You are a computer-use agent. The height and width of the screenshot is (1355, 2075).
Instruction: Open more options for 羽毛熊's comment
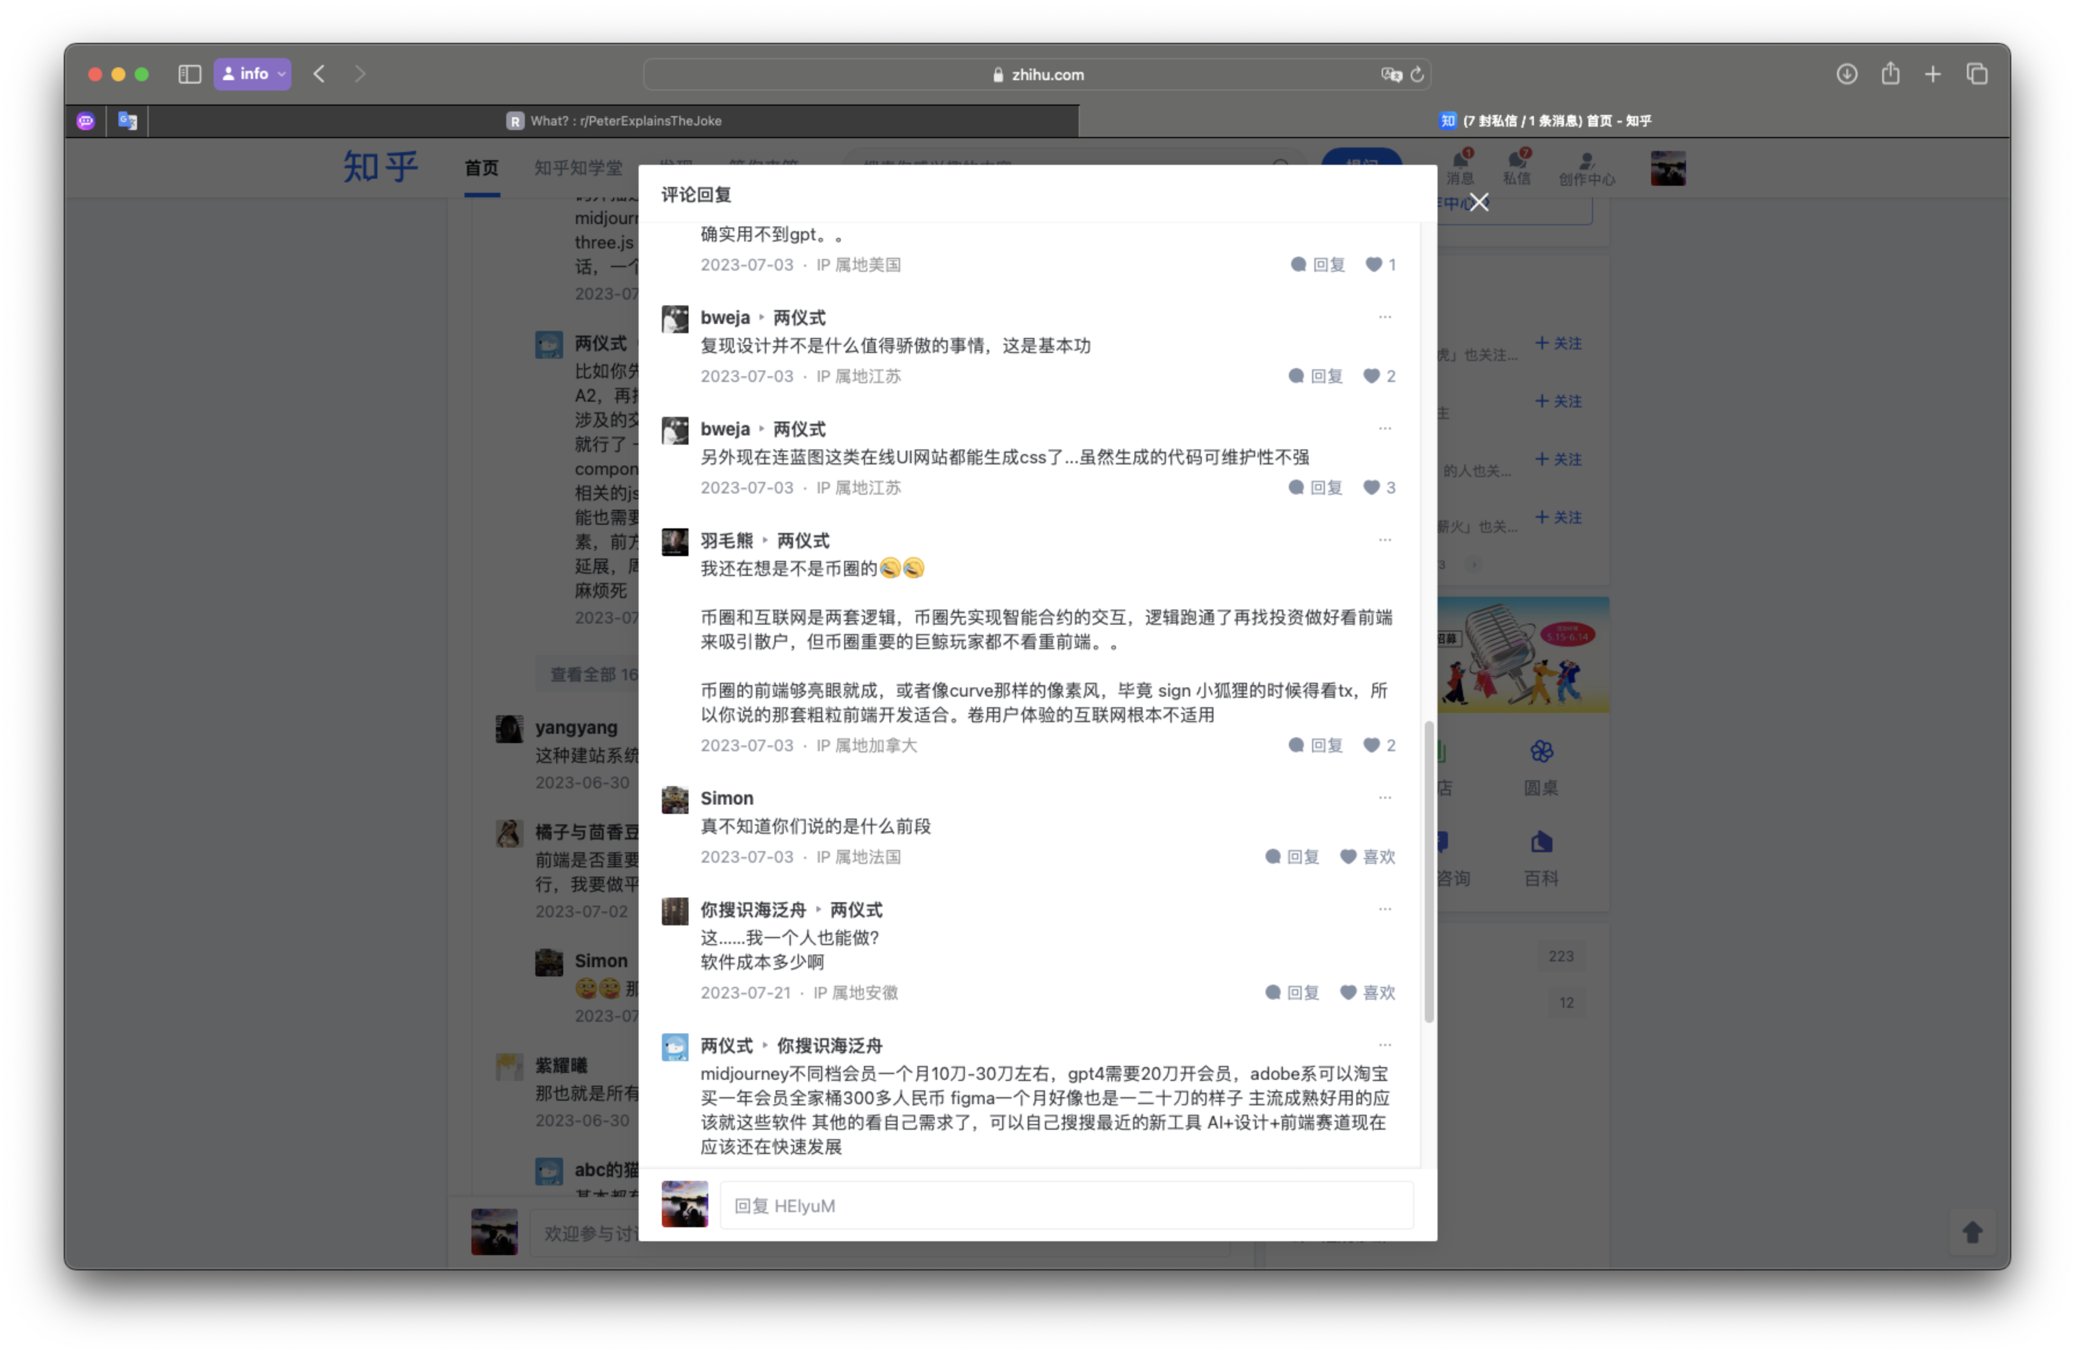point(1385,540)
